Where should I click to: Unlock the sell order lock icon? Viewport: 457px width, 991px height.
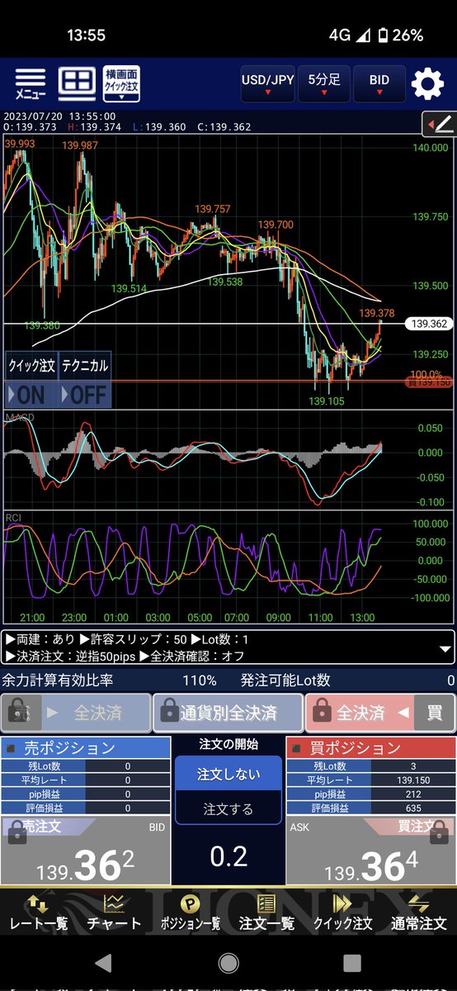pyautogui.click(x=16, y=832)
